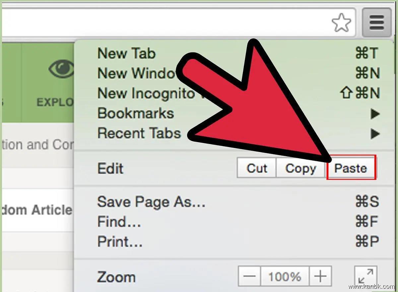Expand the Recent Tabs submenu arrow
398x292 pixels.
coord(375,134)
